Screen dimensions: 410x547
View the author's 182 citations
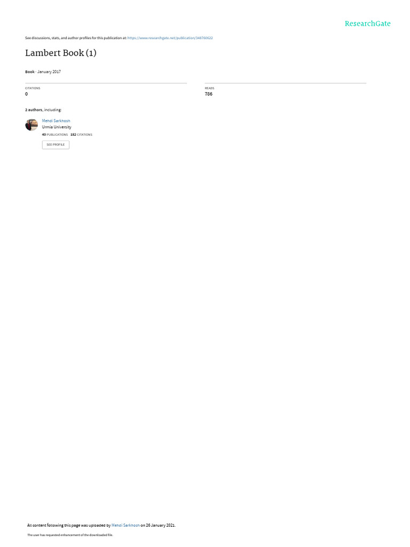[81, 134]
